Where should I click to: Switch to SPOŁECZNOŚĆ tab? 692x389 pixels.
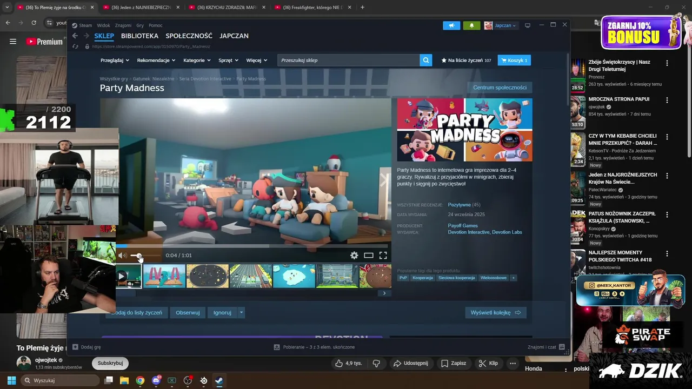pyautogui.click(x=189, y=36)
